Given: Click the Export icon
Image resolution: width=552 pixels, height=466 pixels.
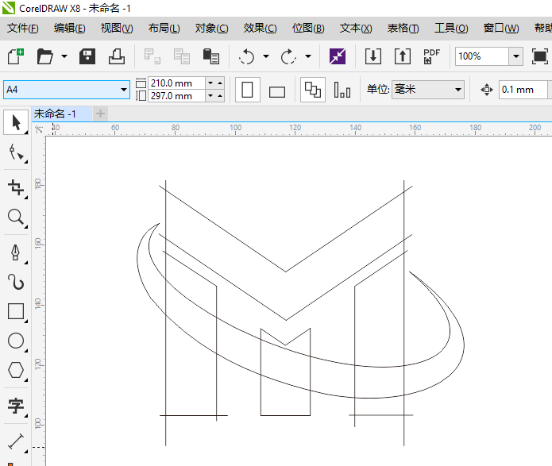Looking at the screenshot, I should 402,56.
